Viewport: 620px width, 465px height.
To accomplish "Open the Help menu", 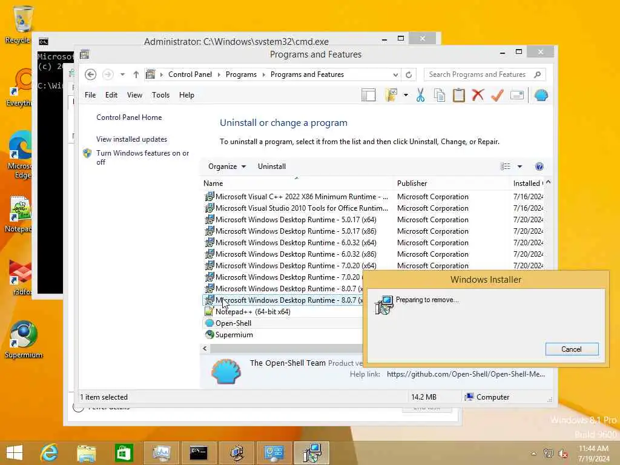I will click(x=186, y=95).
